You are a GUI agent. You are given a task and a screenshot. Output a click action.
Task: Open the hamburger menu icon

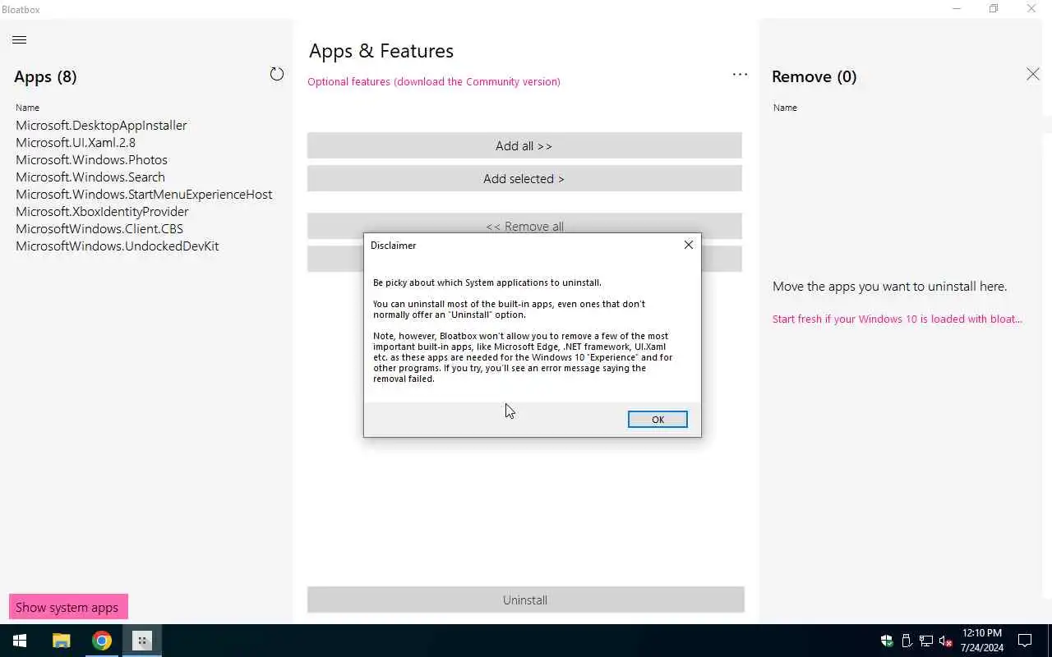coord(20,39)
